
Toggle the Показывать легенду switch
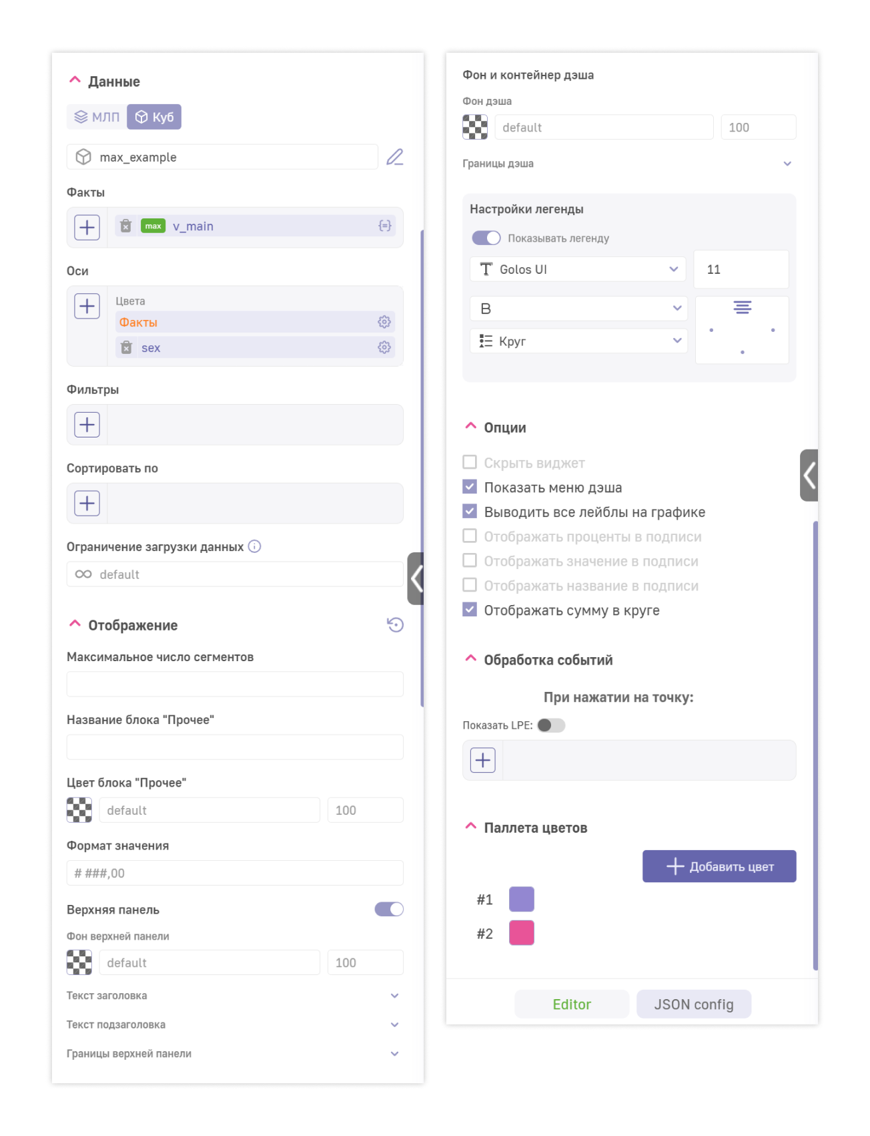486,238
